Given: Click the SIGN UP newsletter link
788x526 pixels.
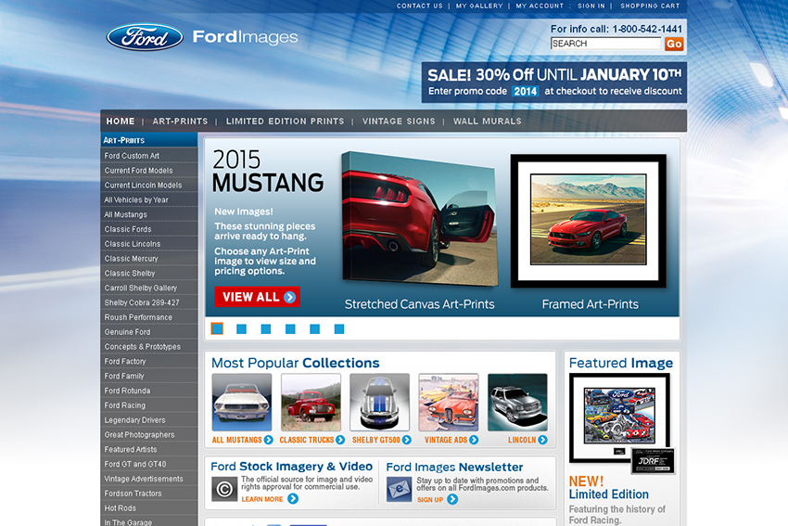Looking at the screenshot, I should point(430,500).
